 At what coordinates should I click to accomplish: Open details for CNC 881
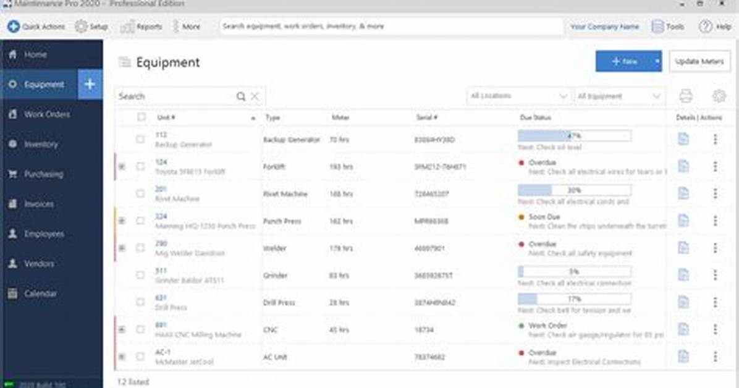(683, 329)
